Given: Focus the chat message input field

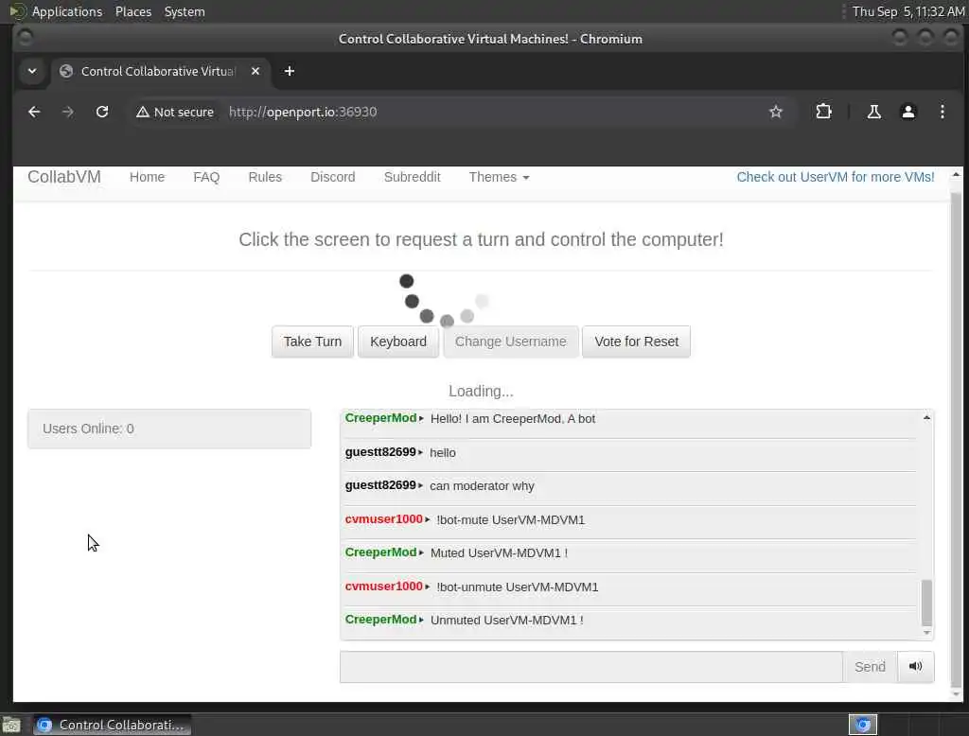Looking at the screenshot, I should (590, 667).
